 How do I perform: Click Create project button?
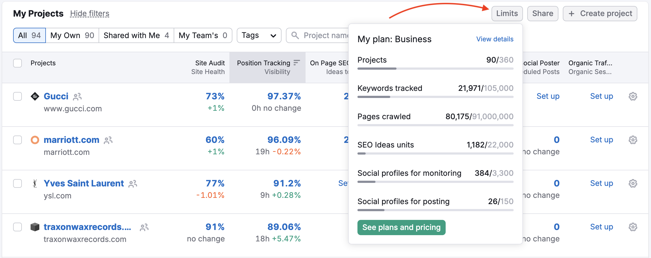coord(600,14)
